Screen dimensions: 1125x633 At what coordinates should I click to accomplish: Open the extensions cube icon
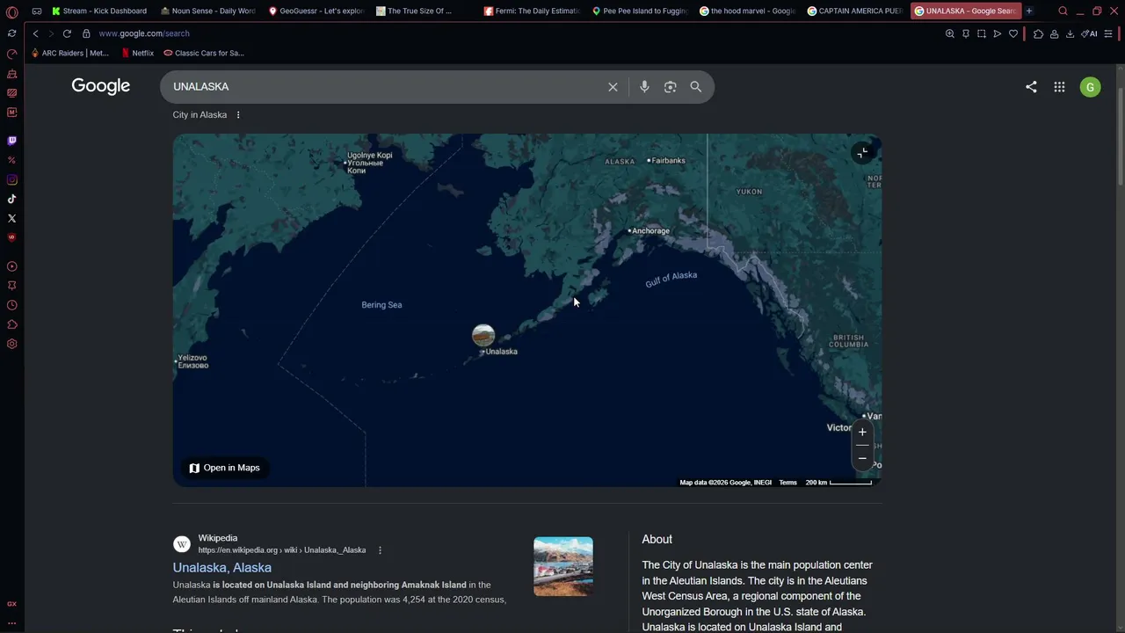click(x=1038, y=33)
